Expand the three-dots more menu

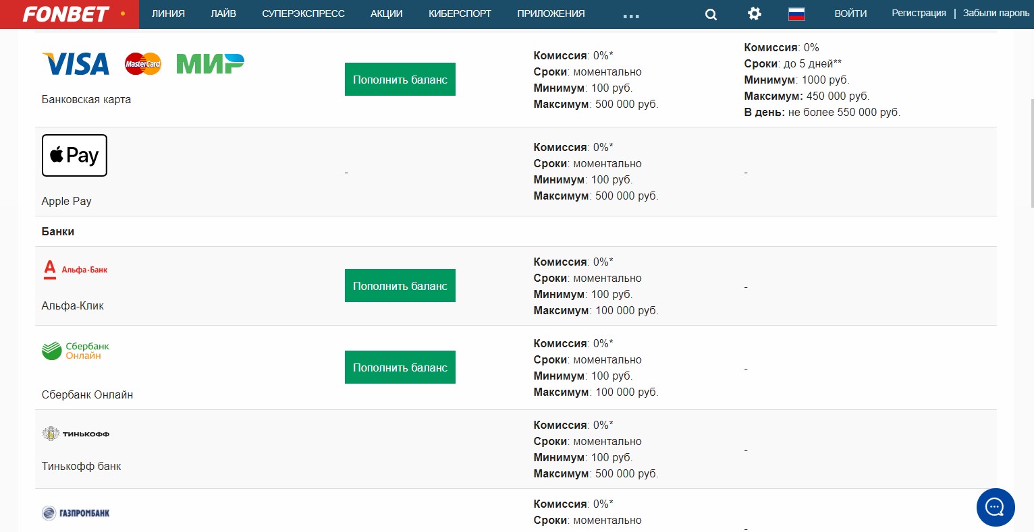[631, 16]
